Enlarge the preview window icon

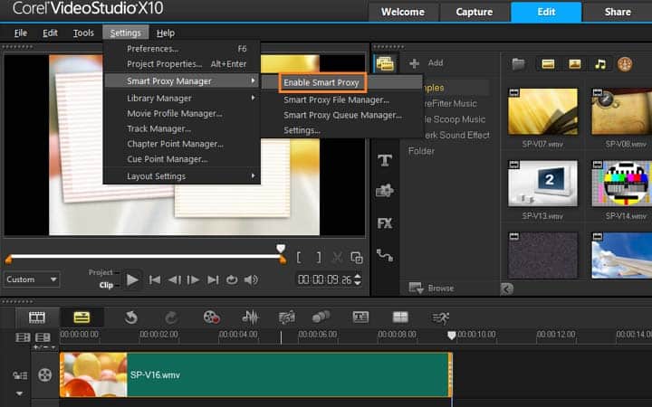tap(357, 258)
